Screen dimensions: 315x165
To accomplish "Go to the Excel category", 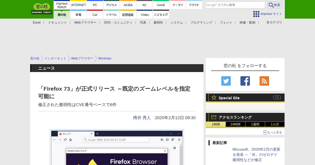I will tap(37, 23).
